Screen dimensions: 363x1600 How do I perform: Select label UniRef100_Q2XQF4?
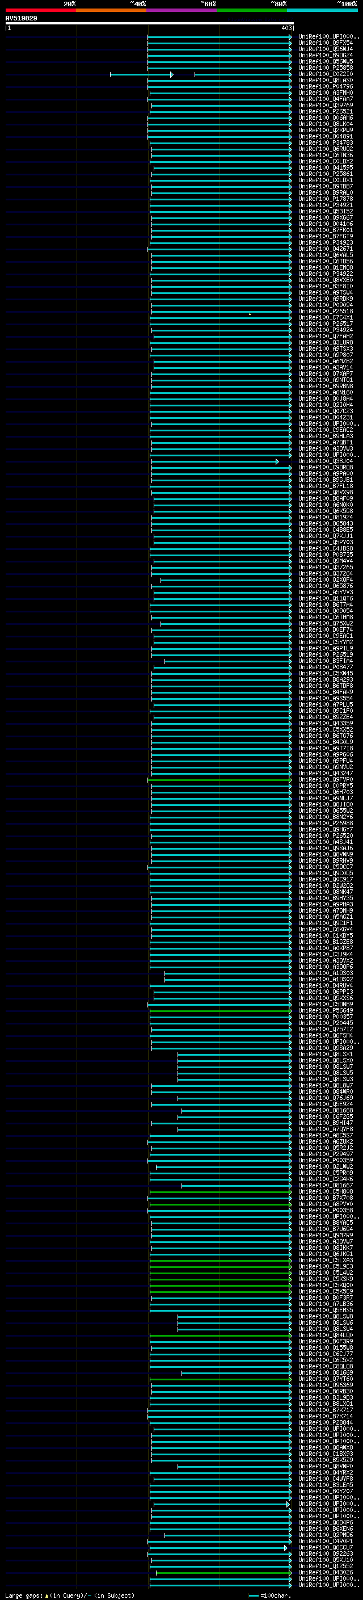326,579
